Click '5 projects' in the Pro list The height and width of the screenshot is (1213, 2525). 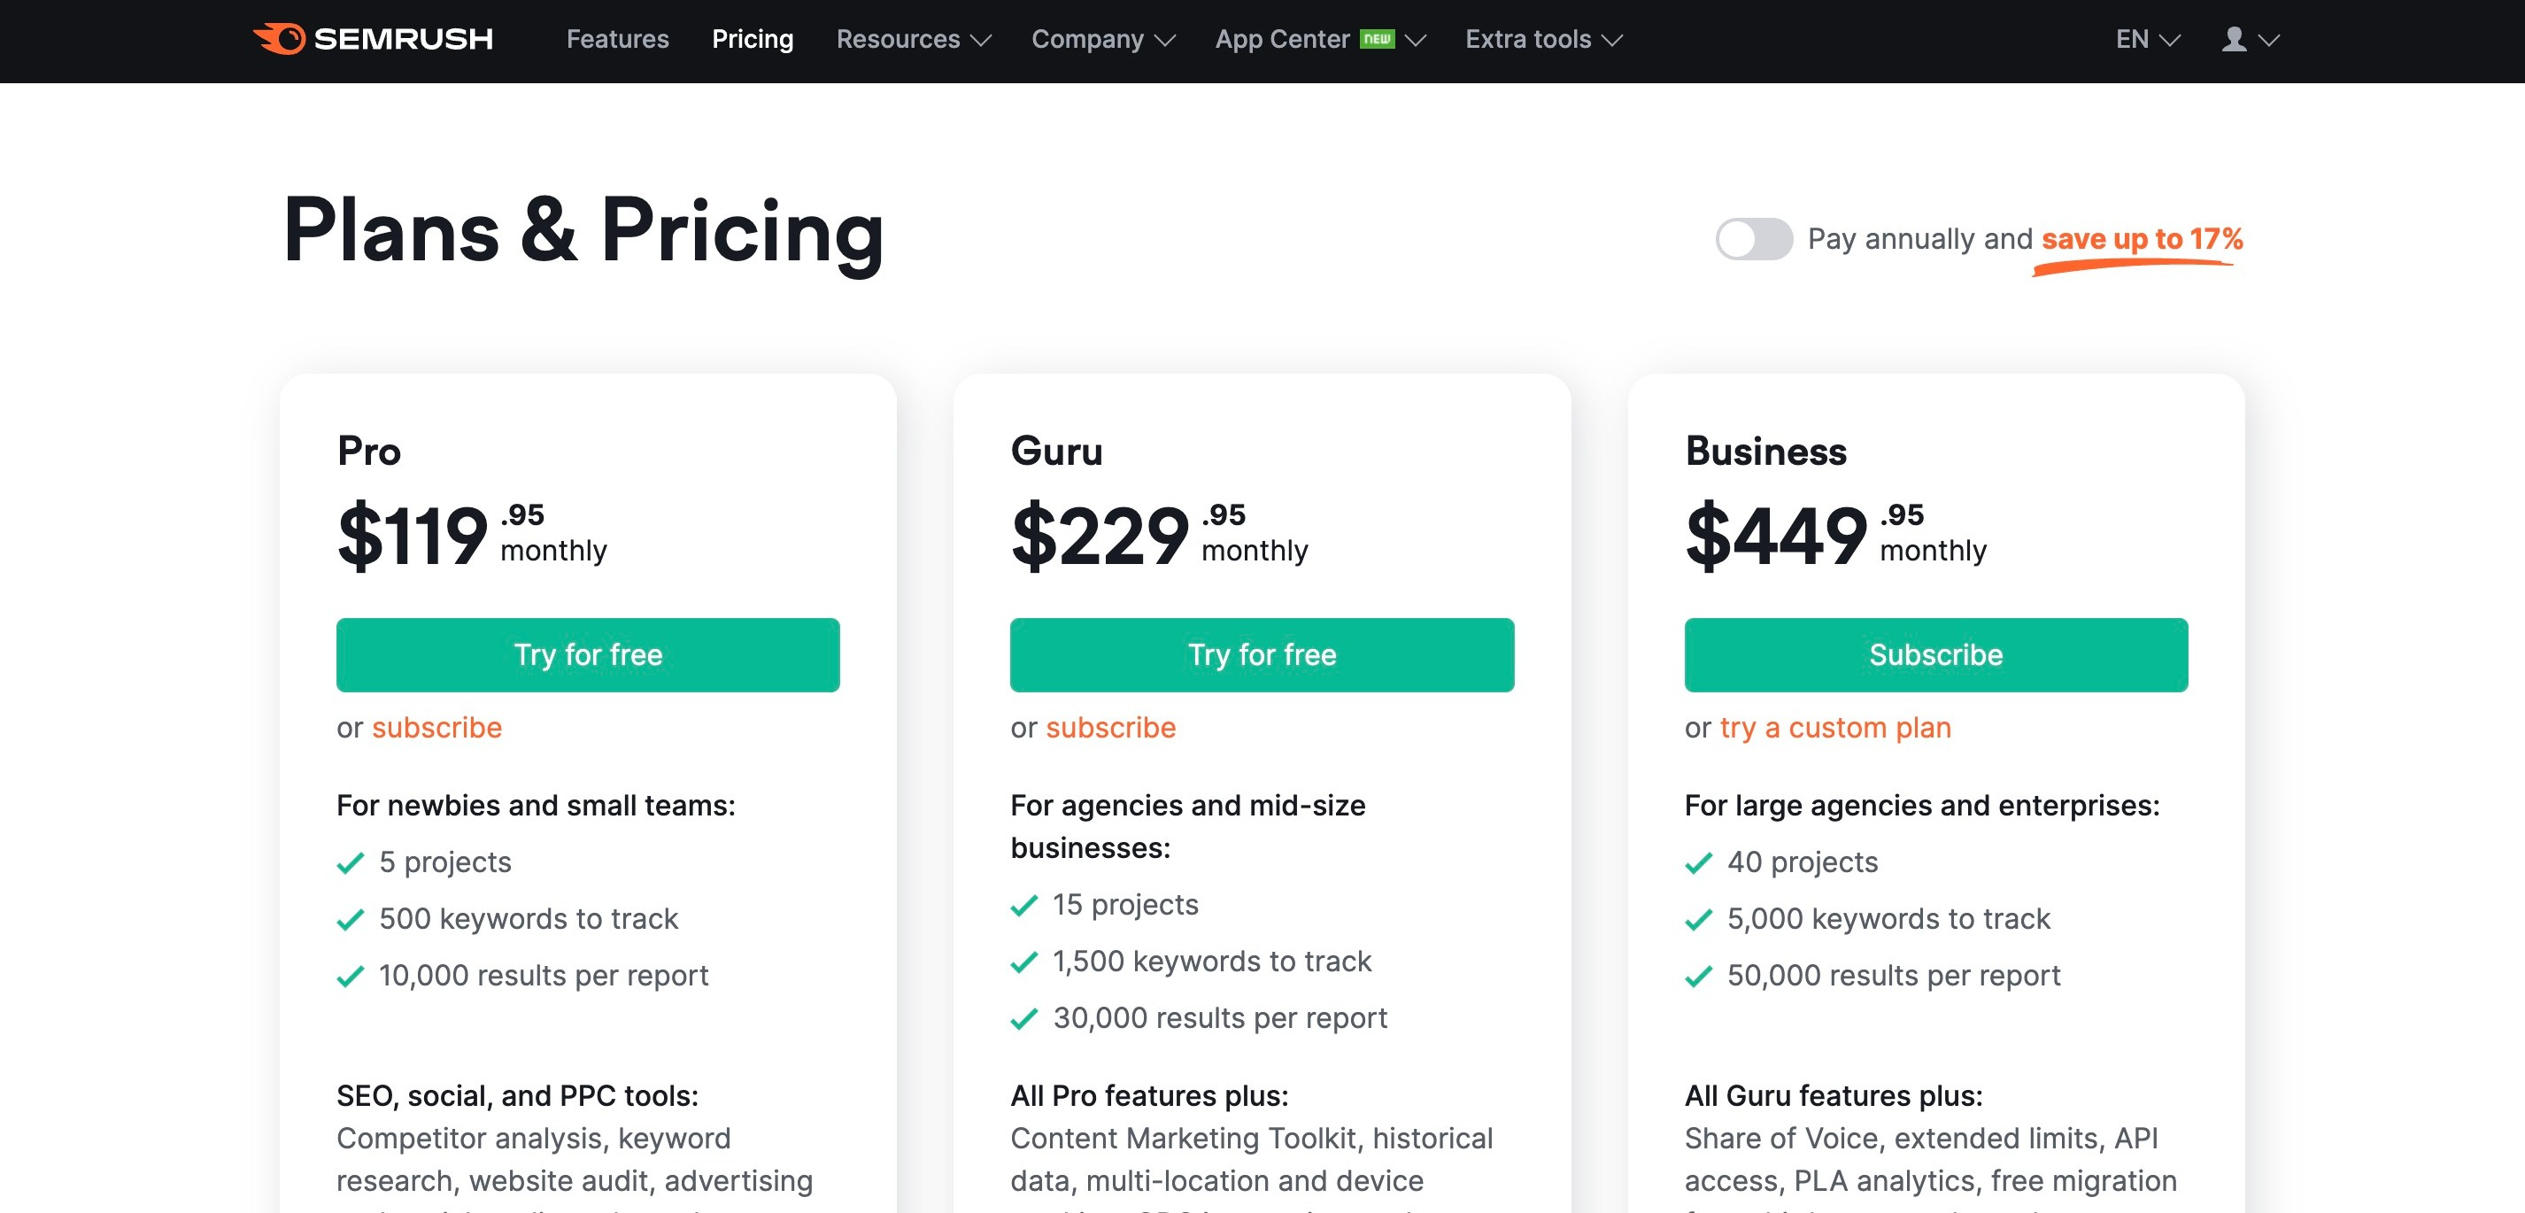click(445, 862)
